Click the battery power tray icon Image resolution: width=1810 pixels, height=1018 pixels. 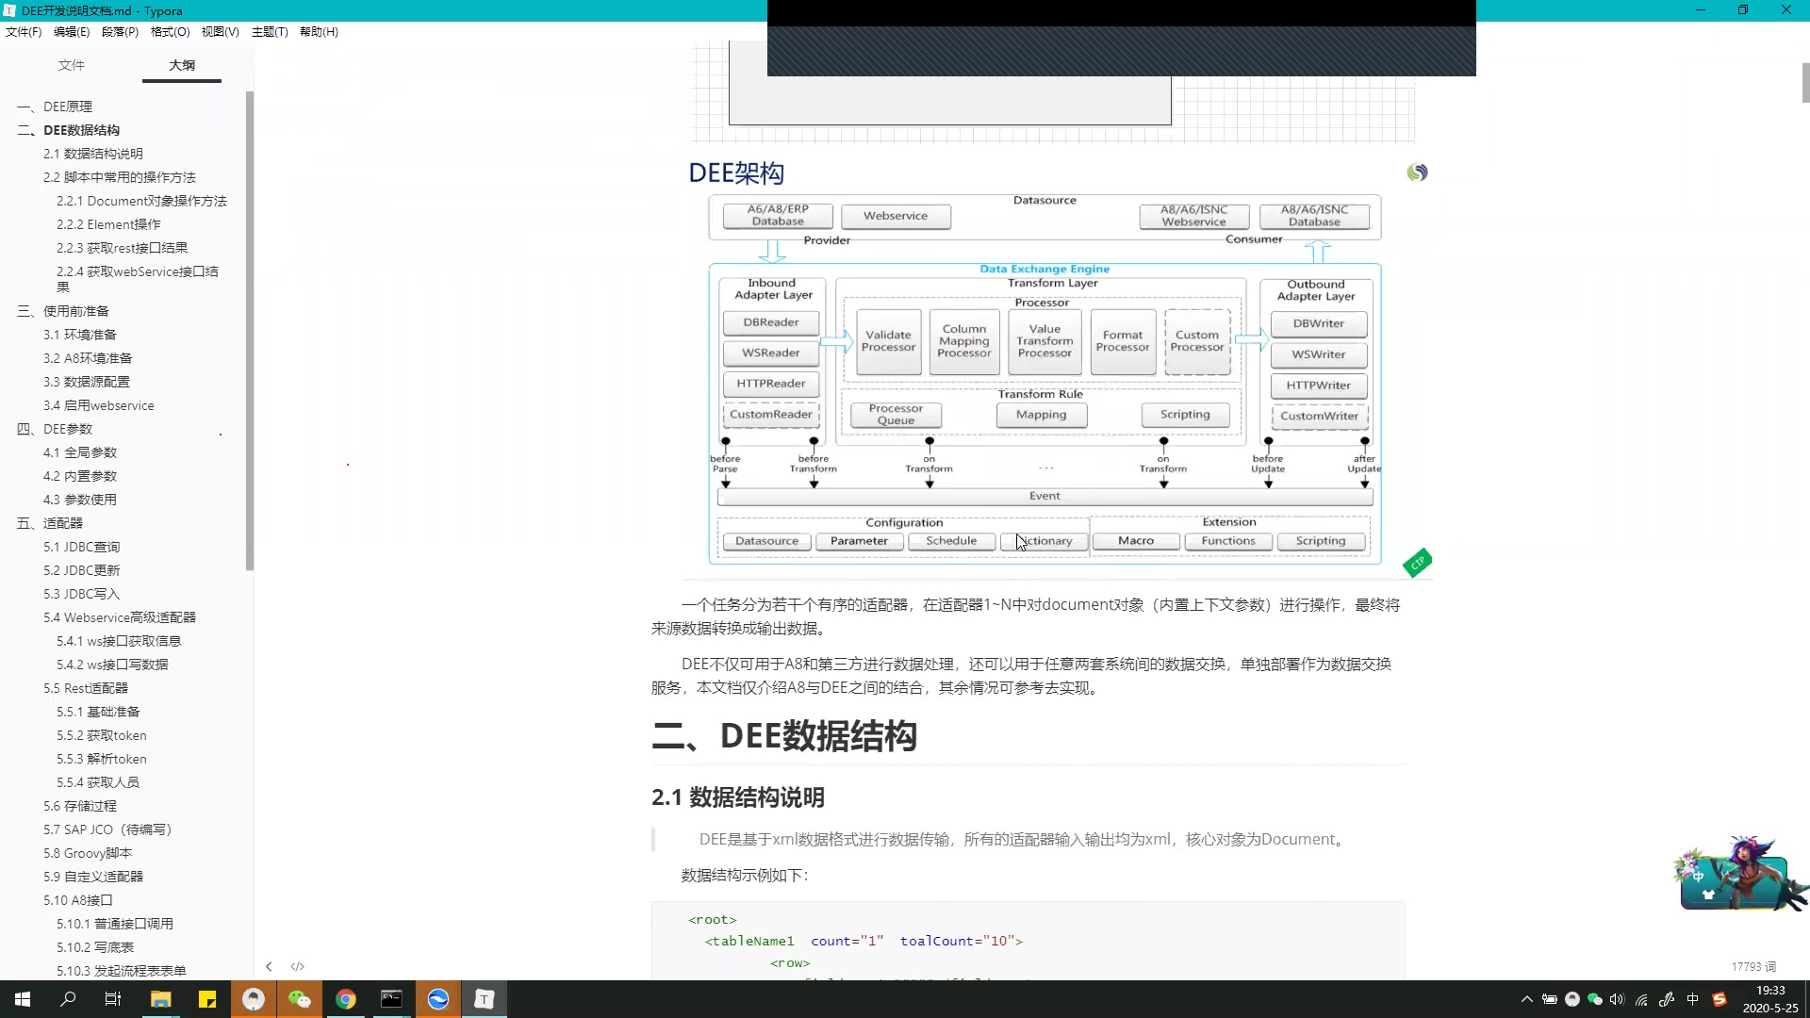(1550, 999)
